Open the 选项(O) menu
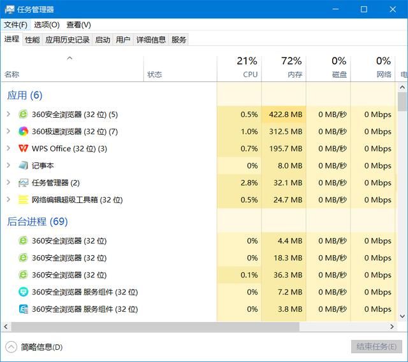408x362 pixels. pyautogui.click(x=47, y=25)
